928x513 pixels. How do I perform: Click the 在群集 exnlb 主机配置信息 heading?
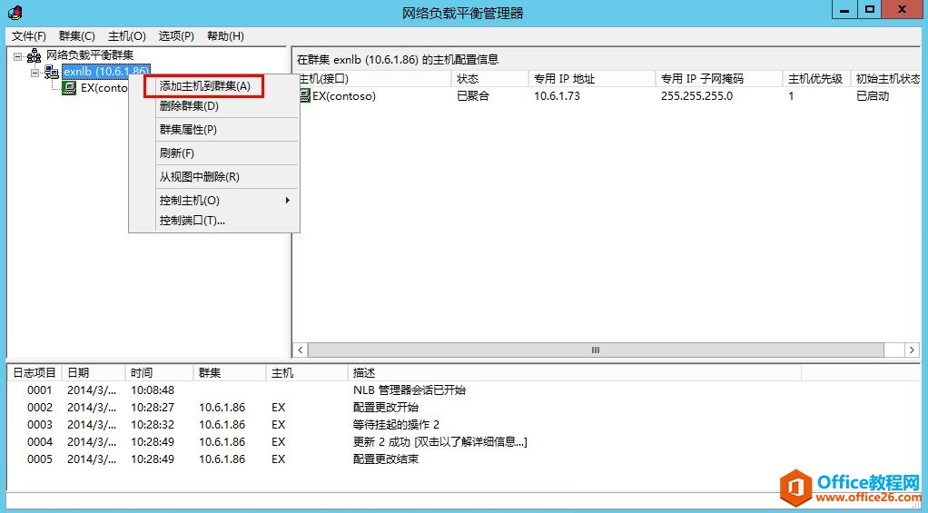tap(398, 60)
